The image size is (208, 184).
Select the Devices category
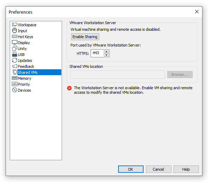(x=24, y=90)
